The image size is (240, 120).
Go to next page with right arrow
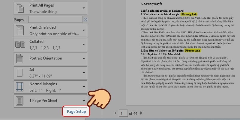(x=141, y=113)
